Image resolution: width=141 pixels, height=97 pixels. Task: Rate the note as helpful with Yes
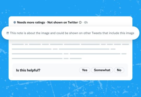coord(85,70)
